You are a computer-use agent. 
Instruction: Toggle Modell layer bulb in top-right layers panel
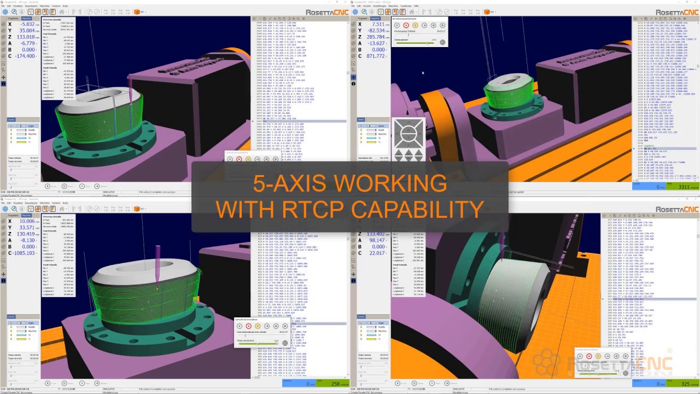[x=361, y=130]
